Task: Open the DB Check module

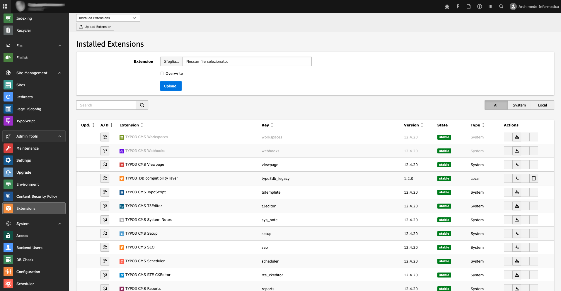Action: click(x=34, y=260)
